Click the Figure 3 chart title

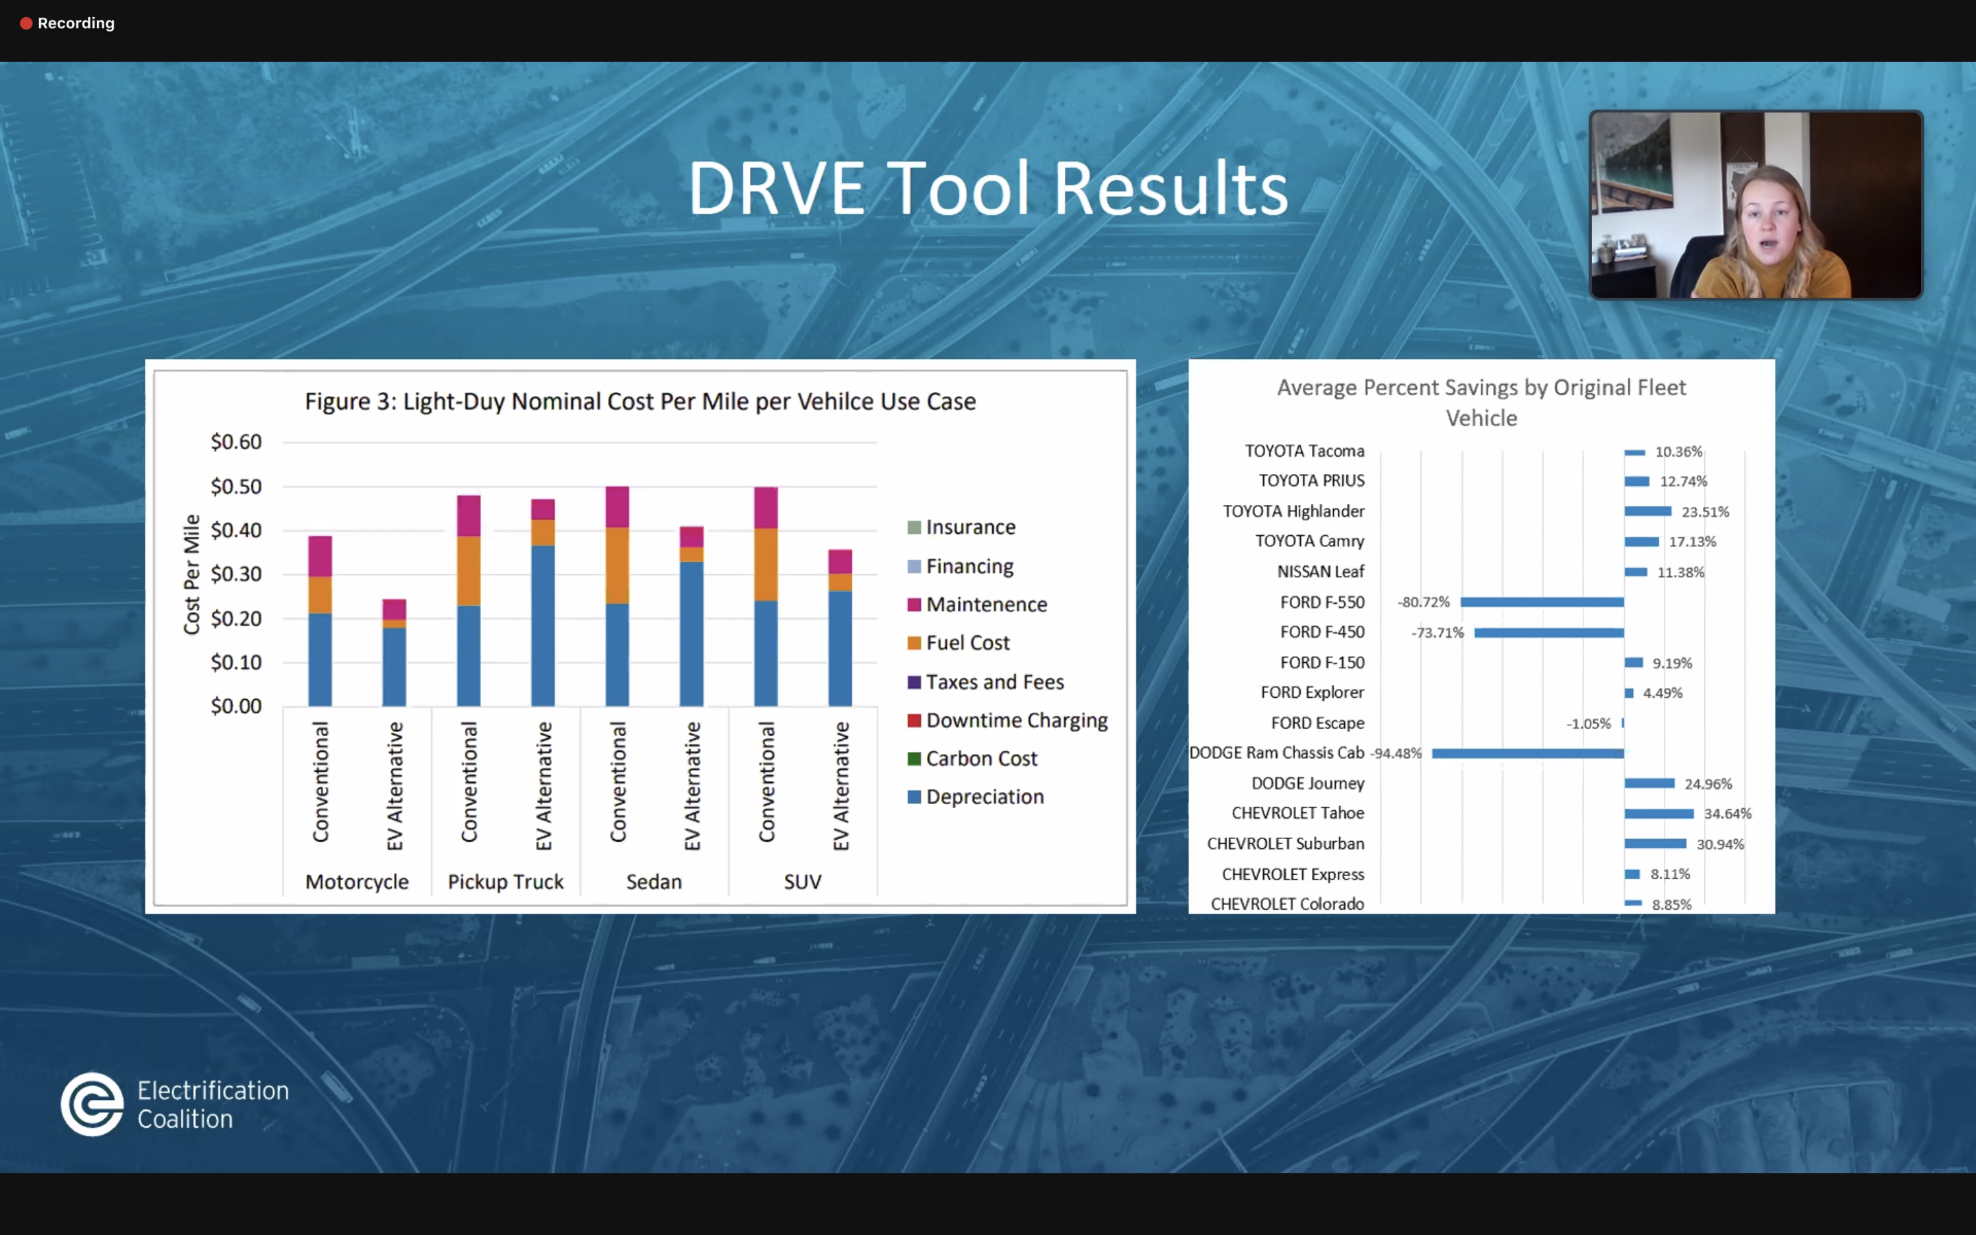point(640,401)
